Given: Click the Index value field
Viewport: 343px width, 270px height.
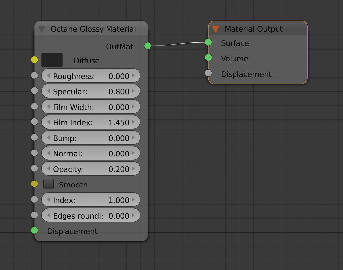Looking at the screenshot, I should [91, 199].
